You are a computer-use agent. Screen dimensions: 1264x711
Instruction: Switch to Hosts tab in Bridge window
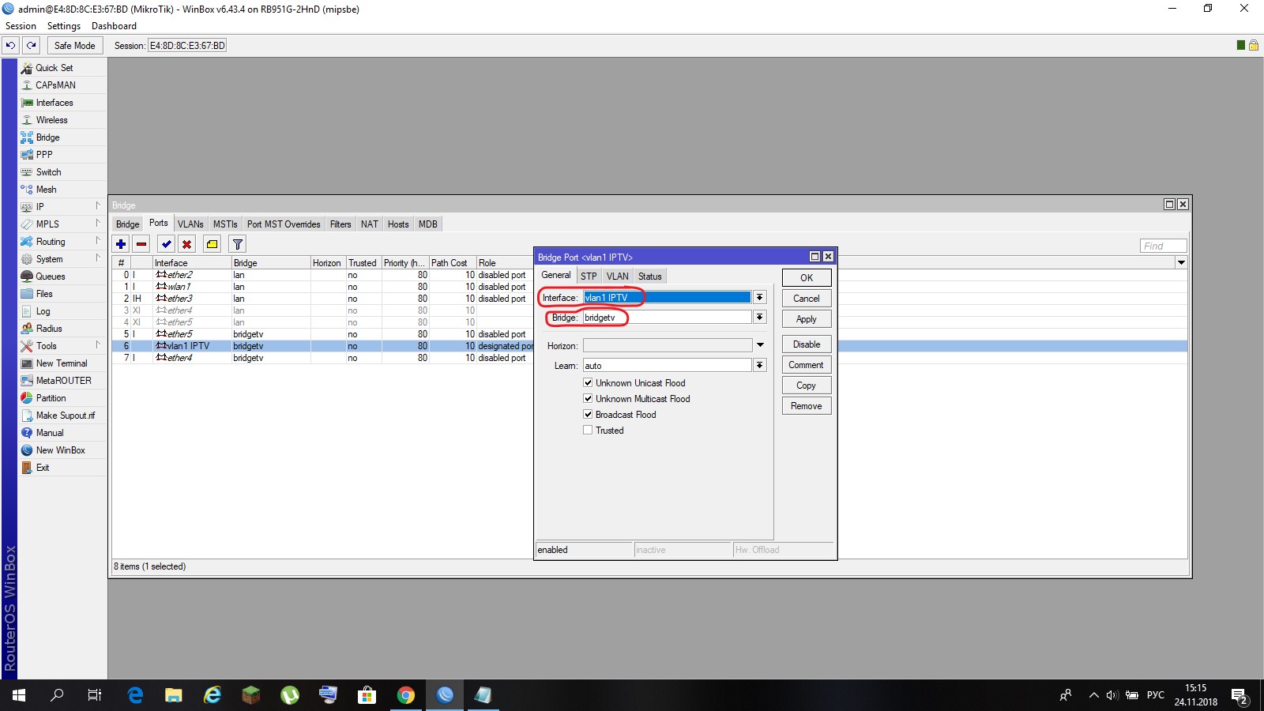[398, 224]
